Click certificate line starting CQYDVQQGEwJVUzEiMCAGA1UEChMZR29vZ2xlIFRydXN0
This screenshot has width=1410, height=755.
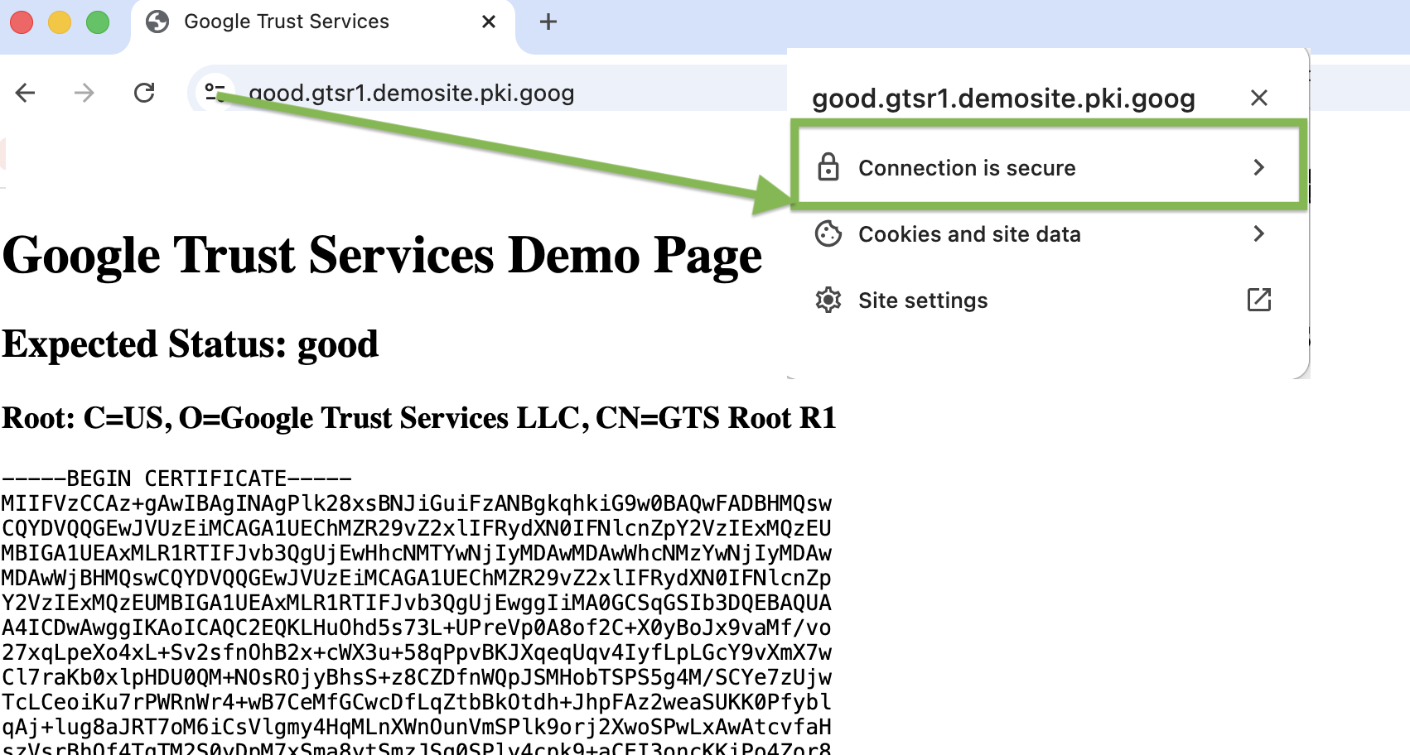pos(417,528)
